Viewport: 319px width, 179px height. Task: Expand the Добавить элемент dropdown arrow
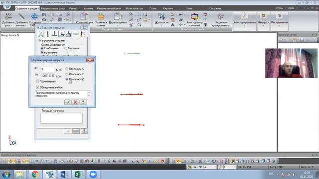(26, 26)
